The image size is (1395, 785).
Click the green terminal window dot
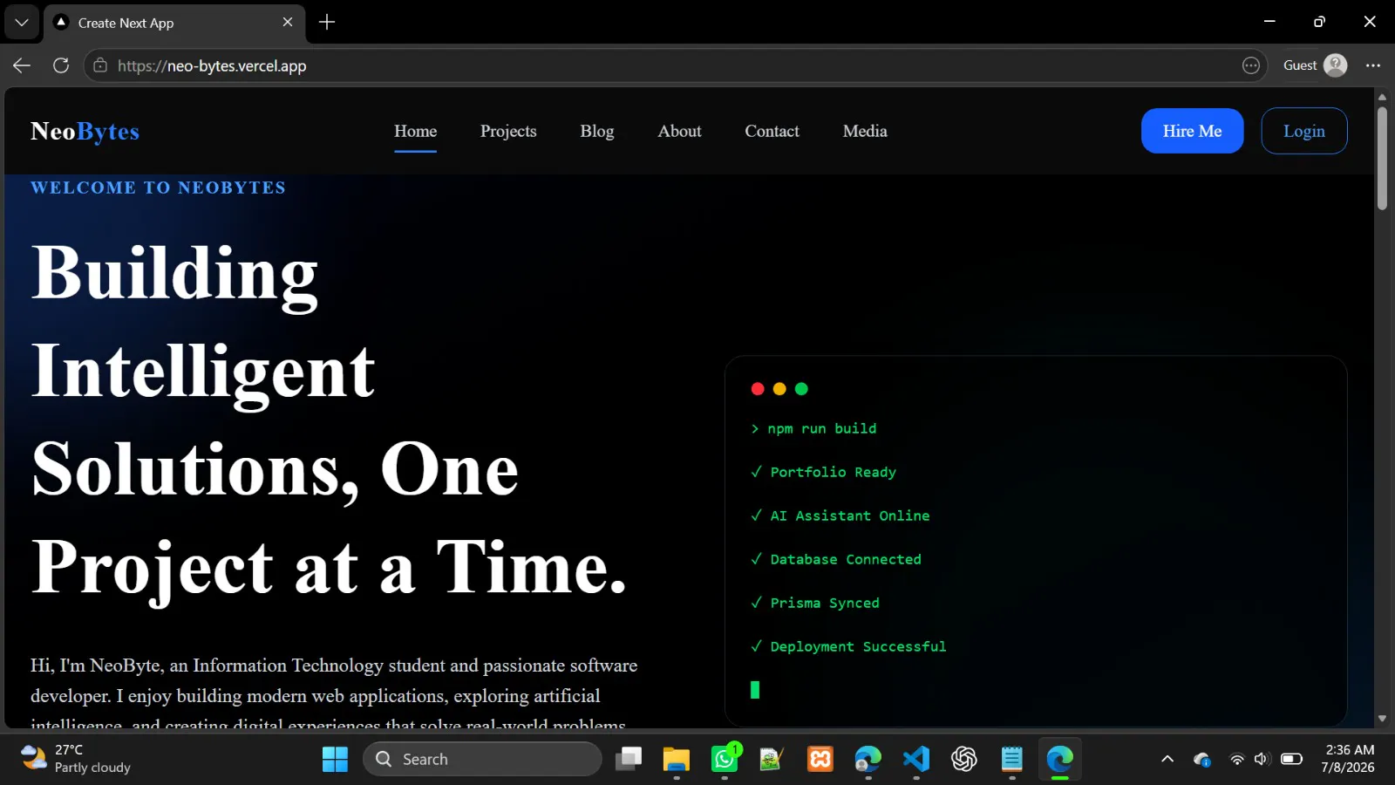point(801,389)
